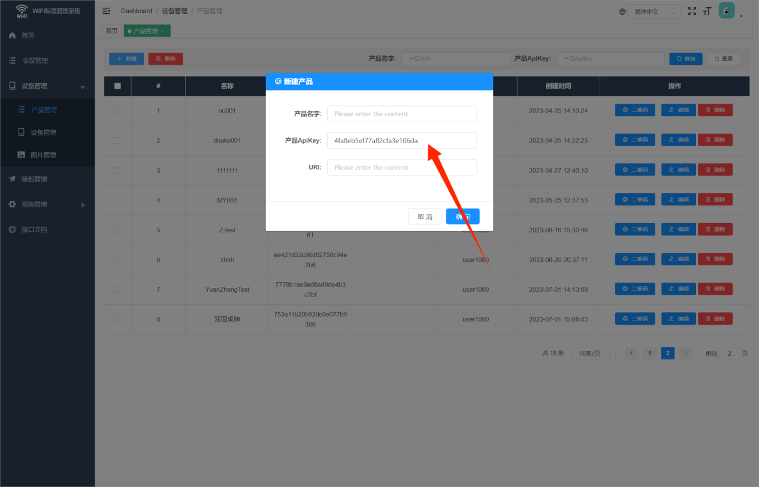The height and width of the screenshot is (487, 759).
Task: Click 取消 in the new product dialog
Action: [425, 216]
